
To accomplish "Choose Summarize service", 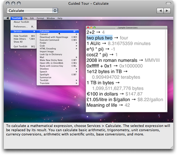I will point(58,77).
